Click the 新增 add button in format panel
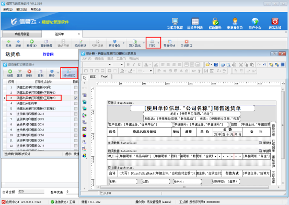The width and height of the screenshot is (289, 205). click(x=10, y=73)
